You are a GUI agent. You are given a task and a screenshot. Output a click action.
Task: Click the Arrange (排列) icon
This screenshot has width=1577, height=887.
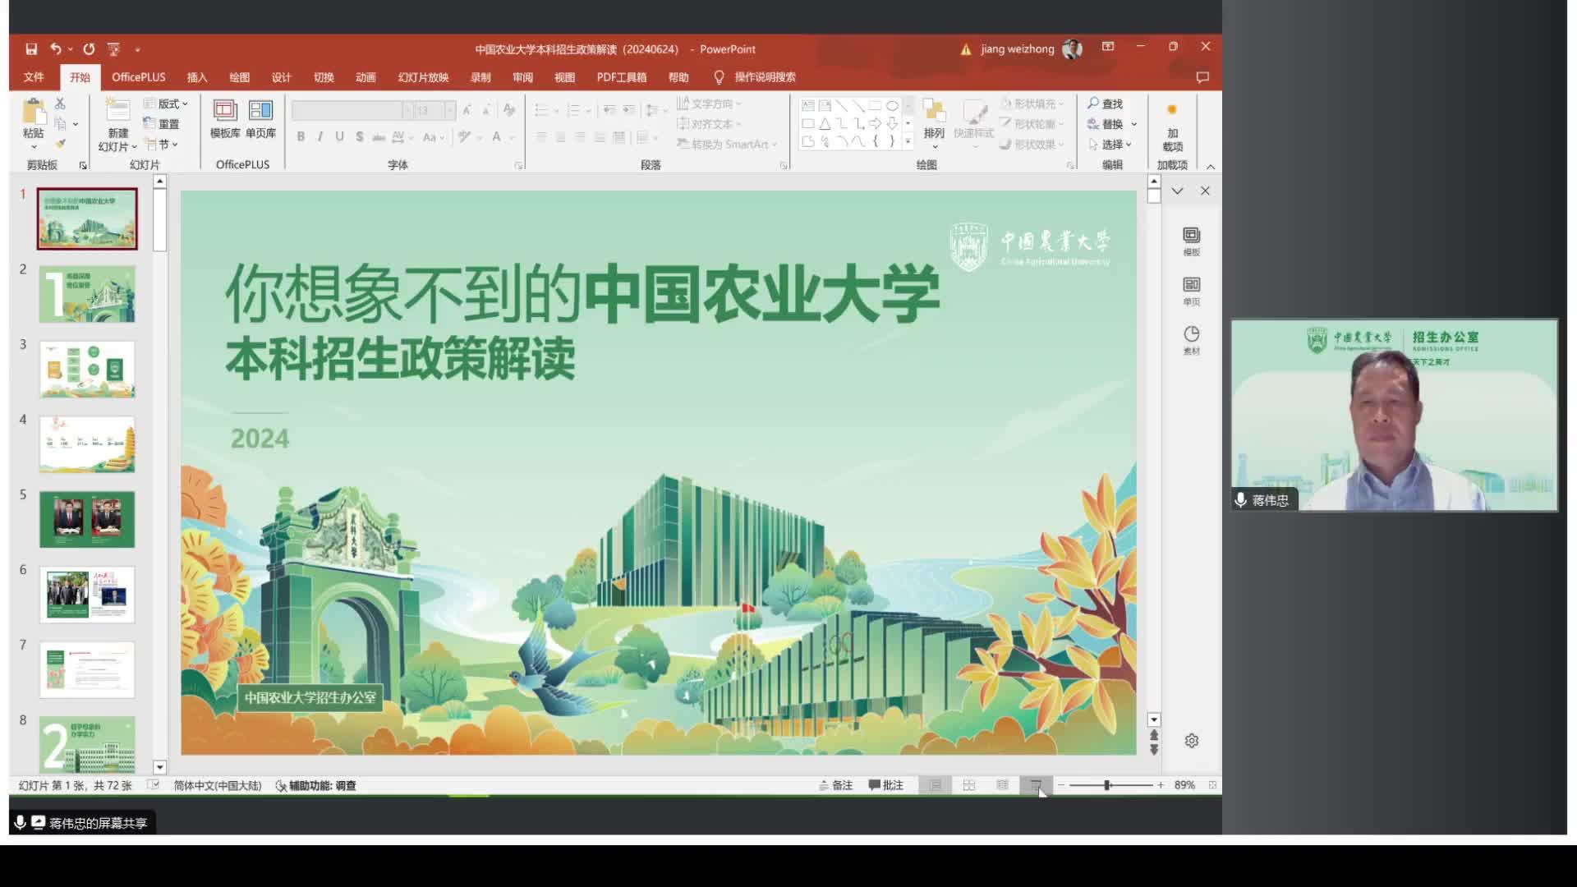click(x=934, y=112)
